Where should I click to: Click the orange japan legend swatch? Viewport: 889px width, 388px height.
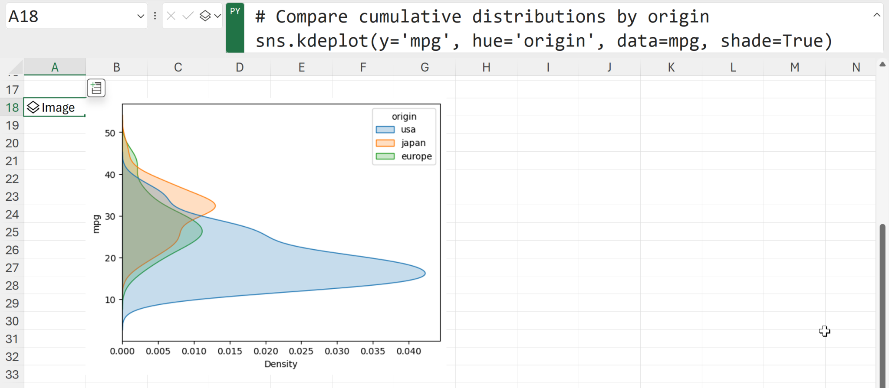385,143
